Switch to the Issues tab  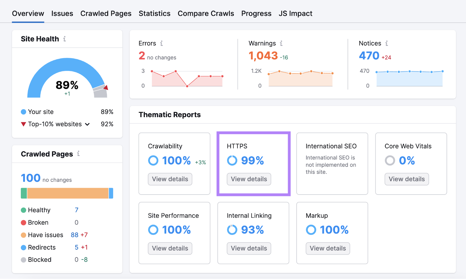(62, 13)
